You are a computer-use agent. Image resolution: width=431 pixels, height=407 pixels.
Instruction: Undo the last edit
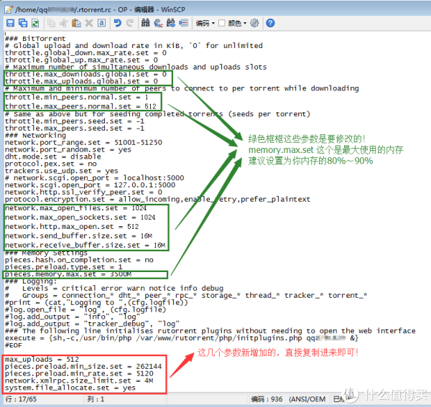[x=117, y=23]
